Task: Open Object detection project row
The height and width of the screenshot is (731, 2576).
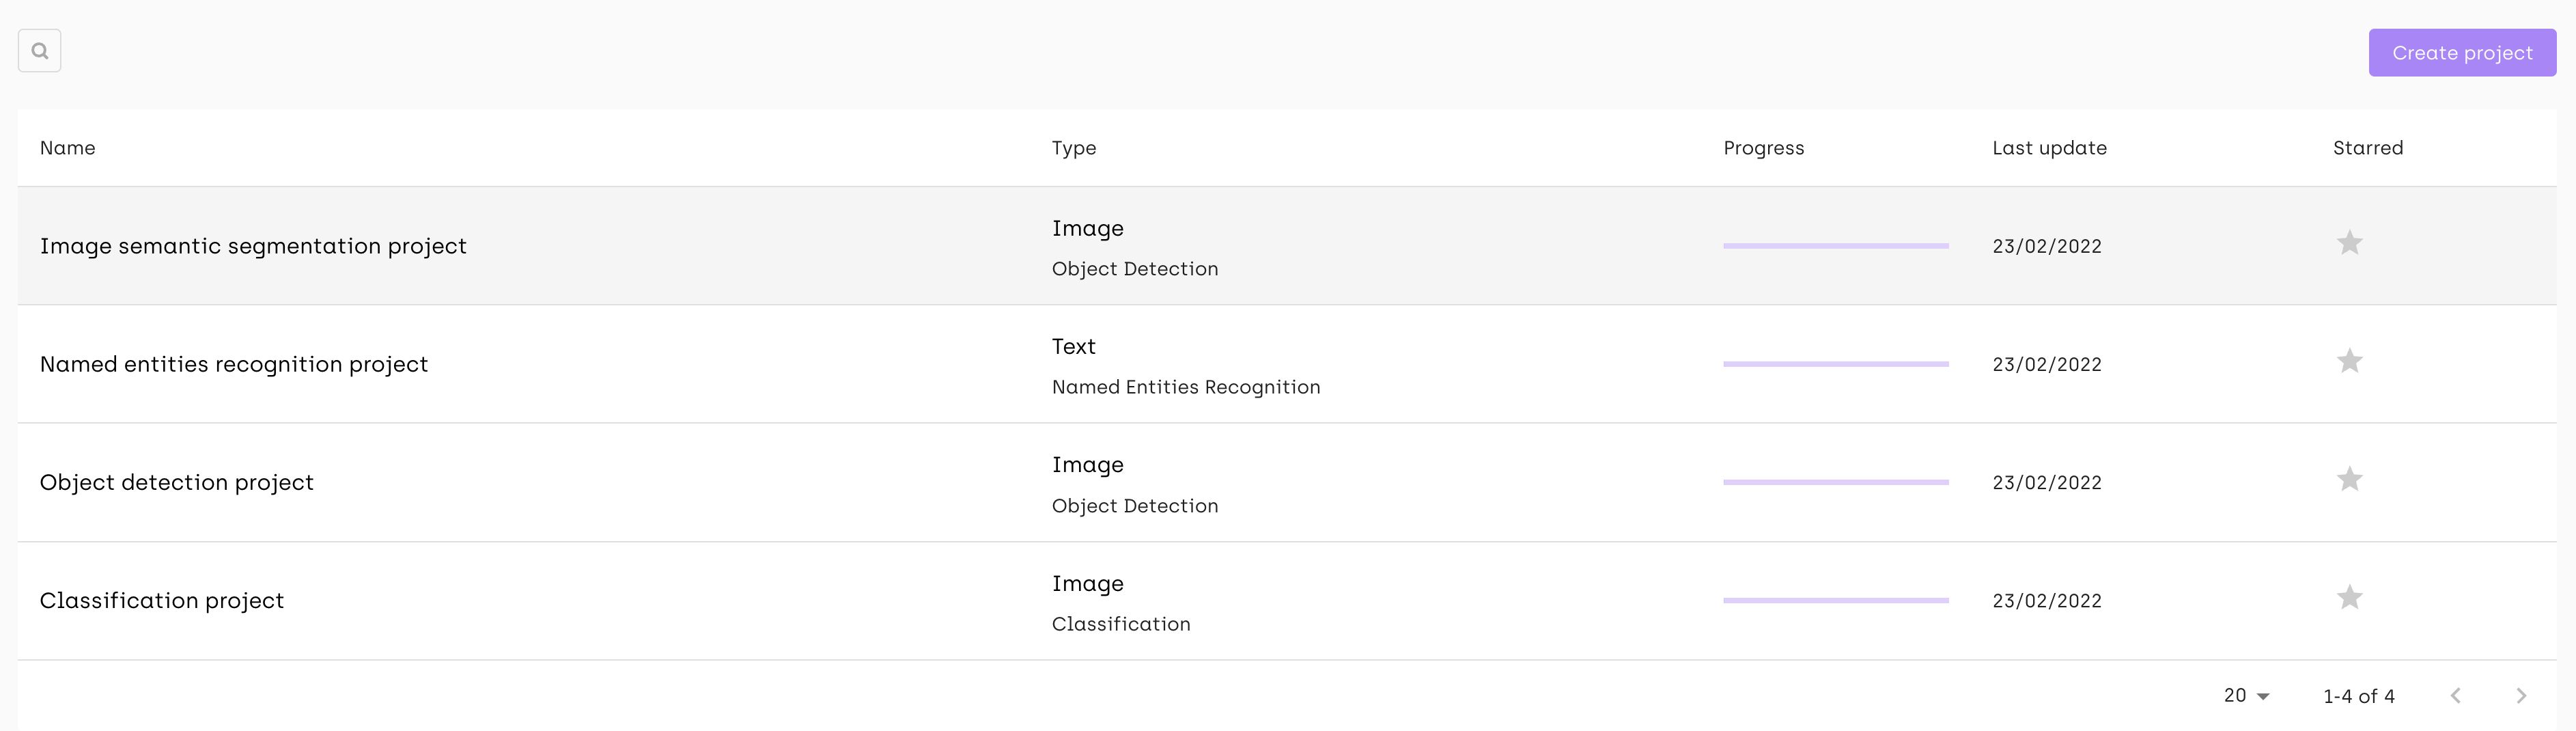Action: [177, 482]
